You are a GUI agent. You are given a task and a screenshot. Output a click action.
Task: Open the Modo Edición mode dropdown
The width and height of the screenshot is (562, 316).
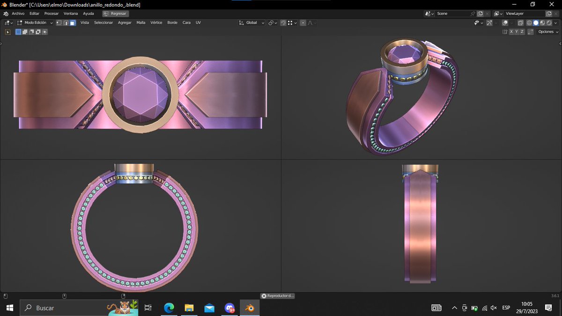point(35,22)
